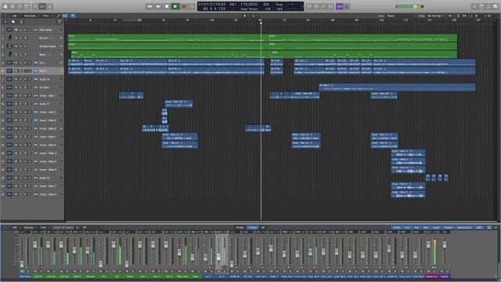Mute track 8
Screen dimensions: 501x282
16,87
